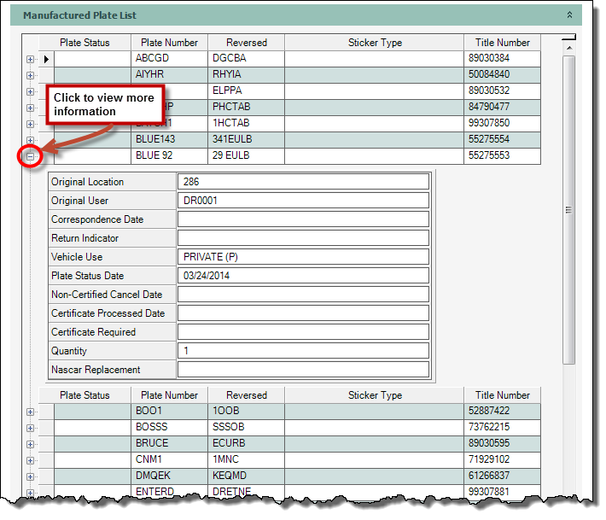
Task: Collapse the BLUE 92 plate row details
Action: [x=31, y=156]
